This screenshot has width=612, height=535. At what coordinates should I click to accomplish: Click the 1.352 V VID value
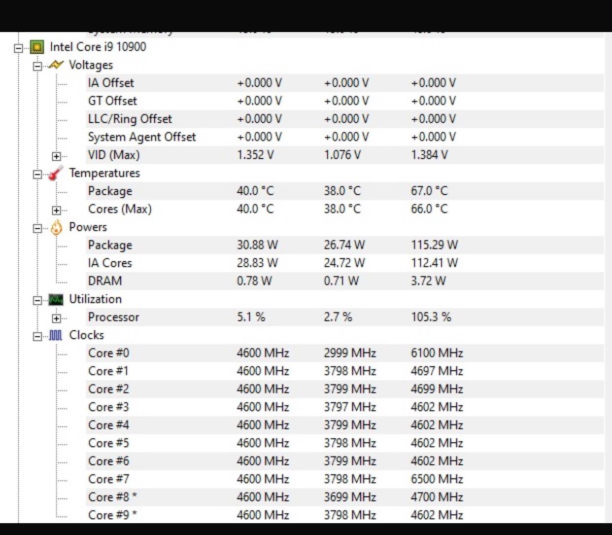coord(255,155)
